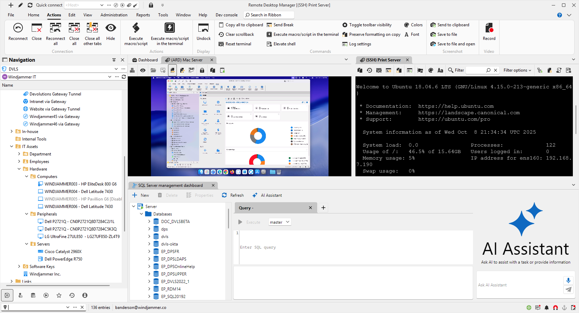Click Refresh in the SQL Server dashboard
This screenshot has width=579, height=313.
(x=233, y=195)
